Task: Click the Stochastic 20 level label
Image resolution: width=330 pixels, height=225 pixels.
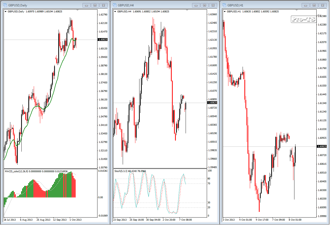Action: point(209,207)
